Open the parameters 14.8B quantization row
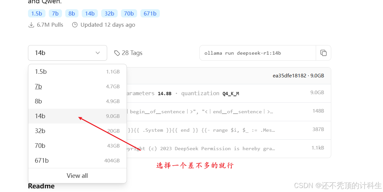Screen dimensions: 383x192 [229, 93]
